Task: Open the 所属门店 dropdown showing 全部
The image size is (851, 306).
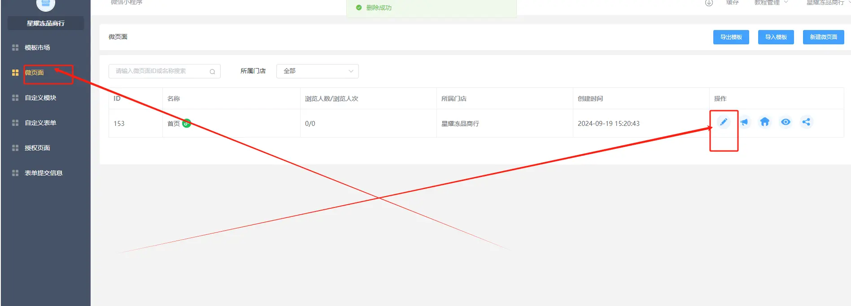Action: [317, 71]
